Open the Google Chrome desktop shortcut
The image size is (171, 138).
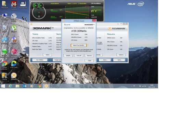point(4,65)
